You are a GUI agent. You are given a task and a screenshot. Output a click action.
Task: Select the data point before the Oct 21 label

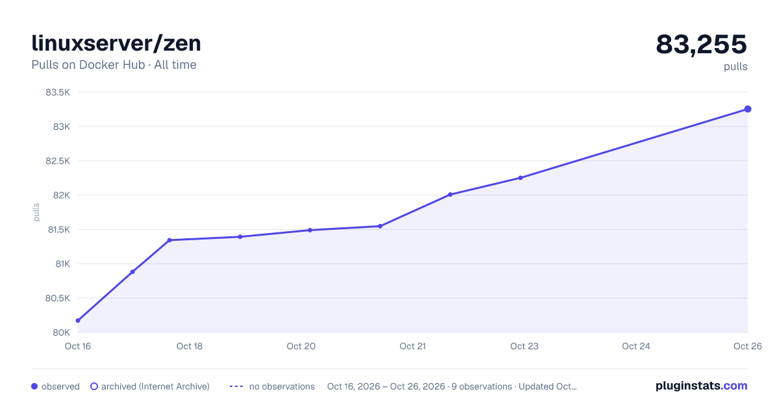point(380,226)
